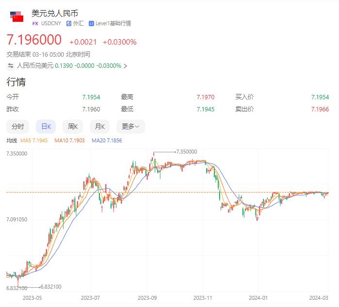Click the US-China flag currency pair icon
This screenshot has width=339, height=307.
point(17,17)
